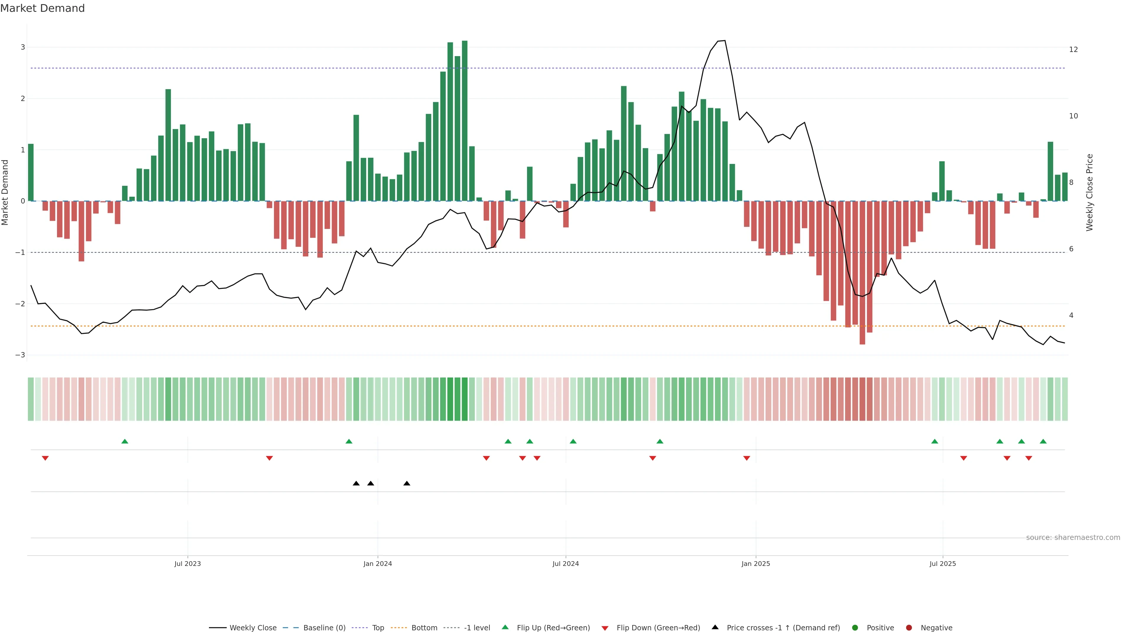Click the last green flip-up marker near late 2025

pos(1043,442)
